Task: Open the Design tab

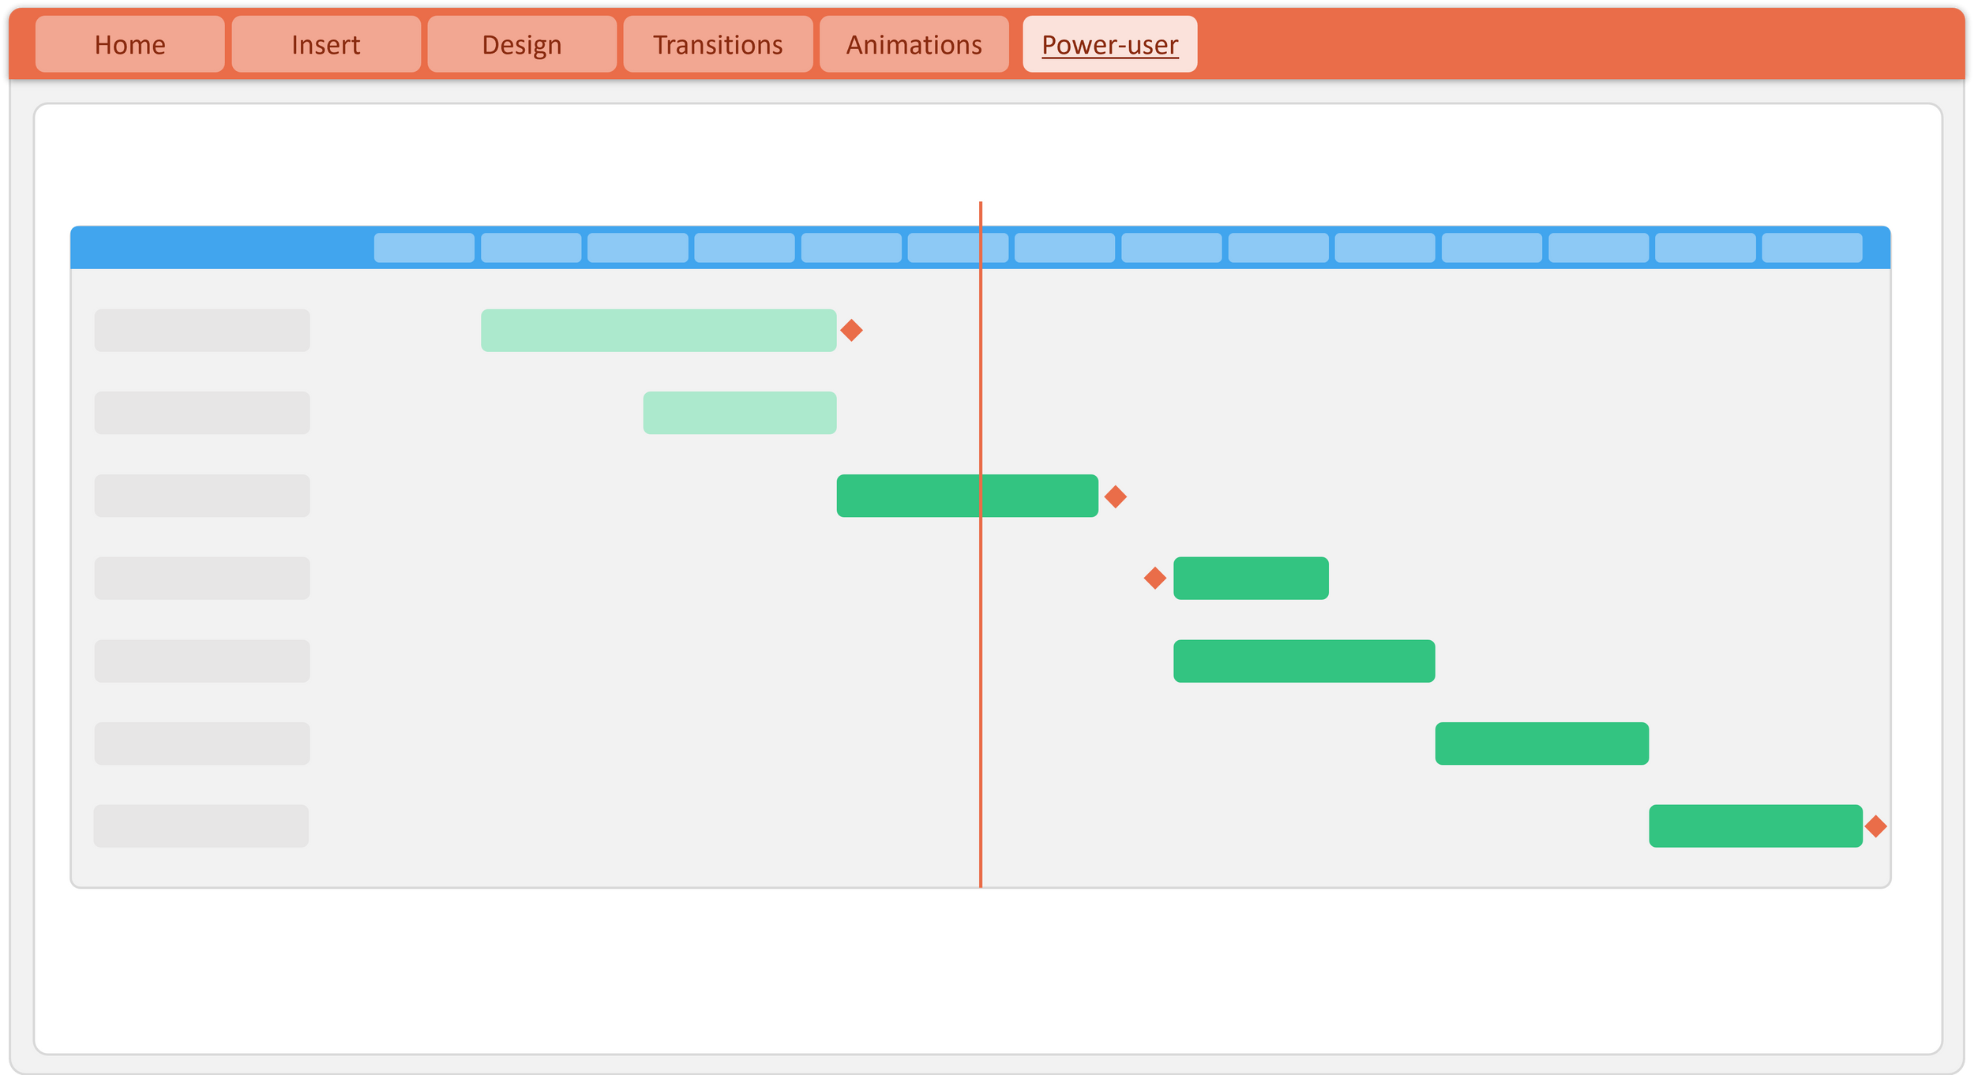Action: pyautogui.click(x=521, y=44)
